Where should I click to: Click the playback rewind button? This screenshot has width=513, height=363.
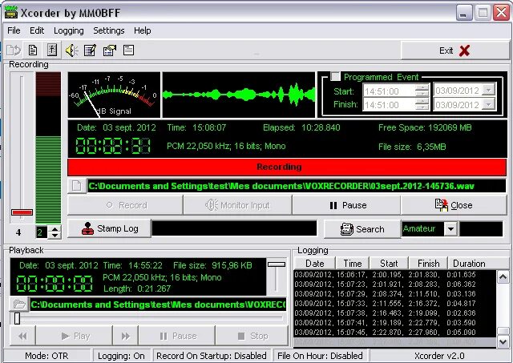click(22, 336)
